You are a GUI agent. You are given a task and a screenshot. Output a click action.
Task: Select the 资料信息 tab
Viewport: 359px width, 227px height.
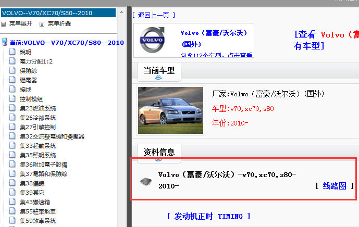[x=159, y=153]
